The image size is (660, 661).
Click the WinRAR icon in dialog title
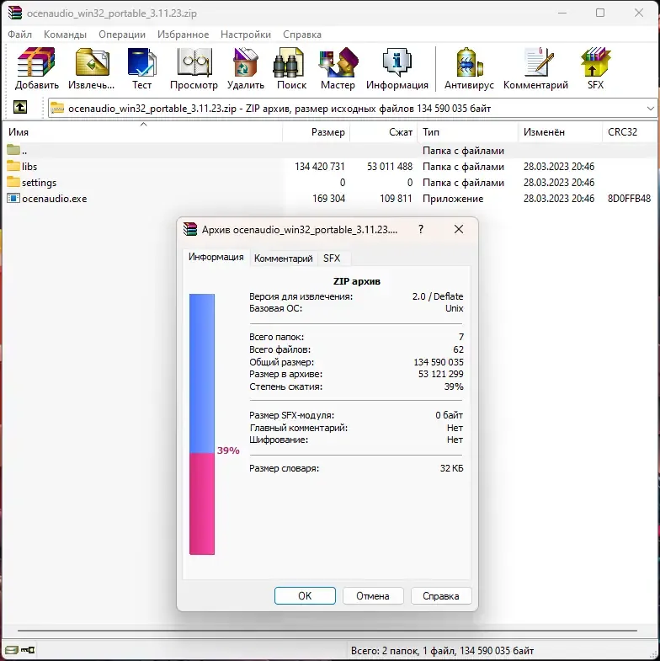[x=190, y=229]
